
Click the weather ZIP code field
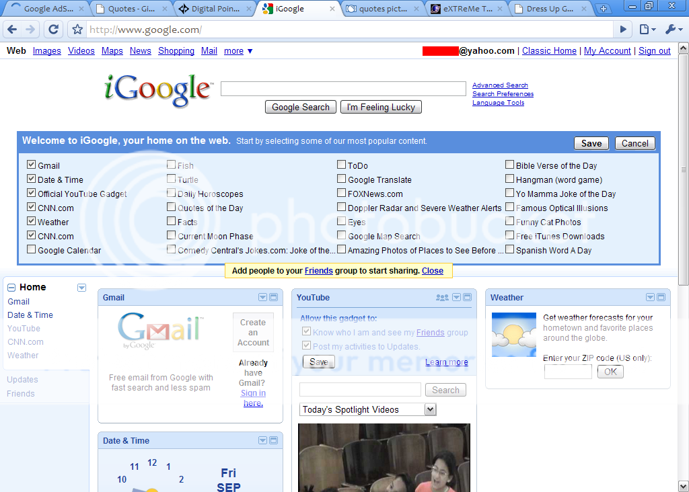[x=568, y=372]
